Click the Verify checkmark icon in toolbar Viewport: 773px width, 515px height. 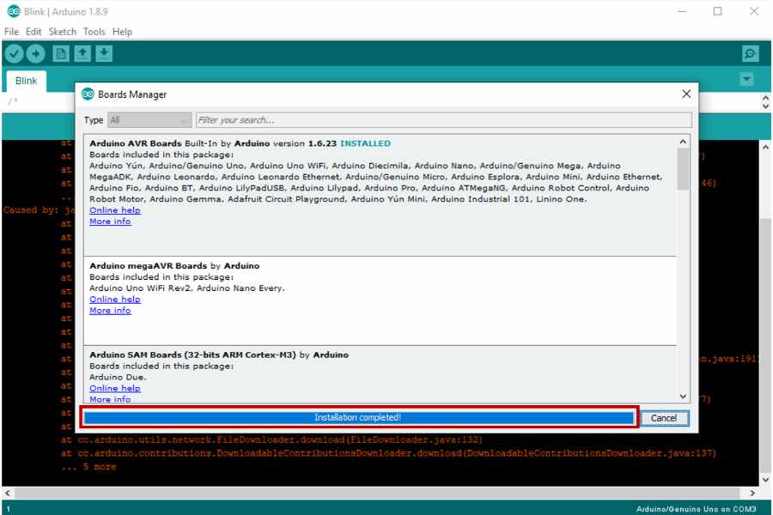(x=15, y=54)
